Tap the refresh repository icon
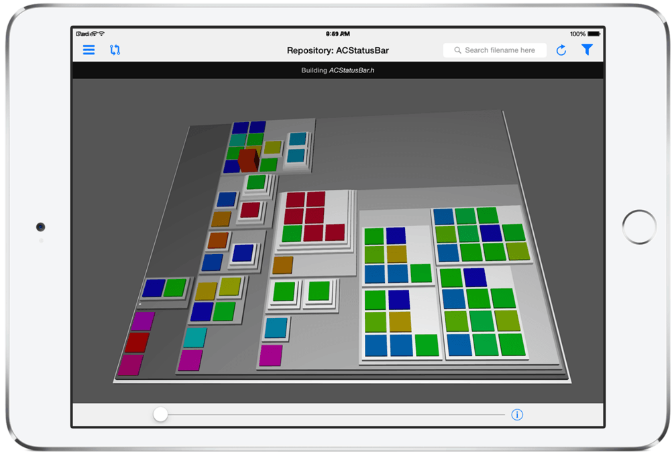Image resolution: width=672 pixels, height=452 pixels. [x=561, y=50]
